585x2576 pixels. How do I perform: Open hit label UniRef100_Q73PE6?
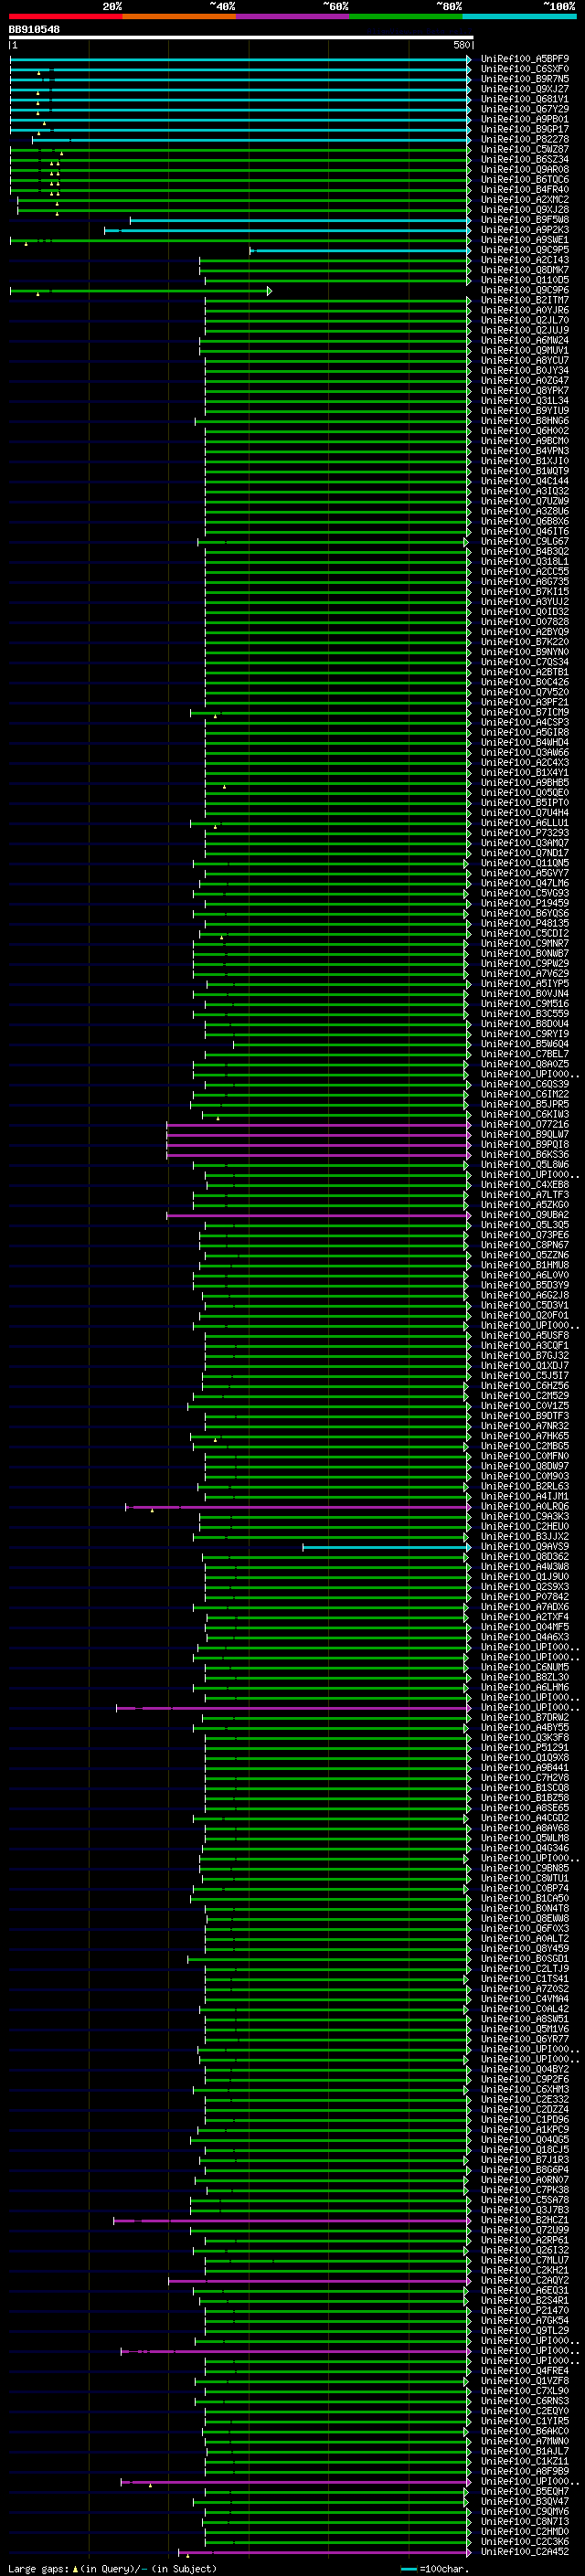coord(525,1236)
